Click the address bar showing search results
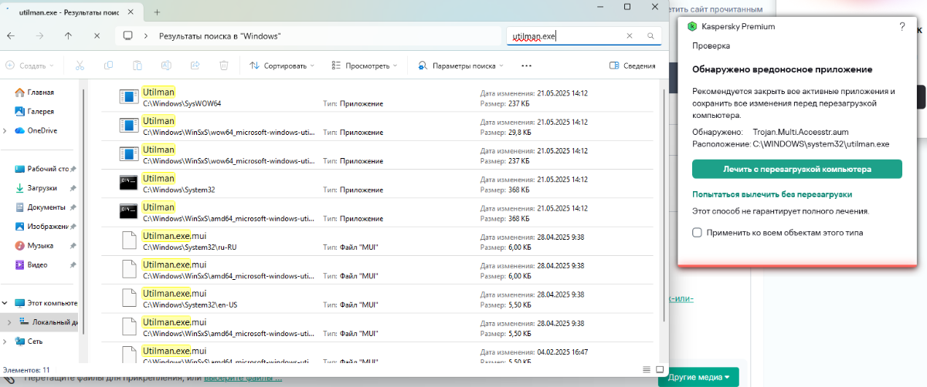The height and width of the screenshot is (387, 927). 309,36
